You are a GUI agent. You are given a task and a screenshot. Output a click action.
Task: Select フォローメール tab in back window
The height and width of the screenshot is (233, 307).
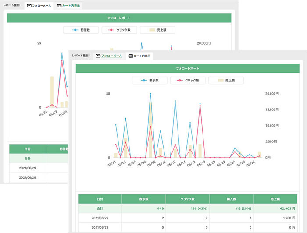39,6
